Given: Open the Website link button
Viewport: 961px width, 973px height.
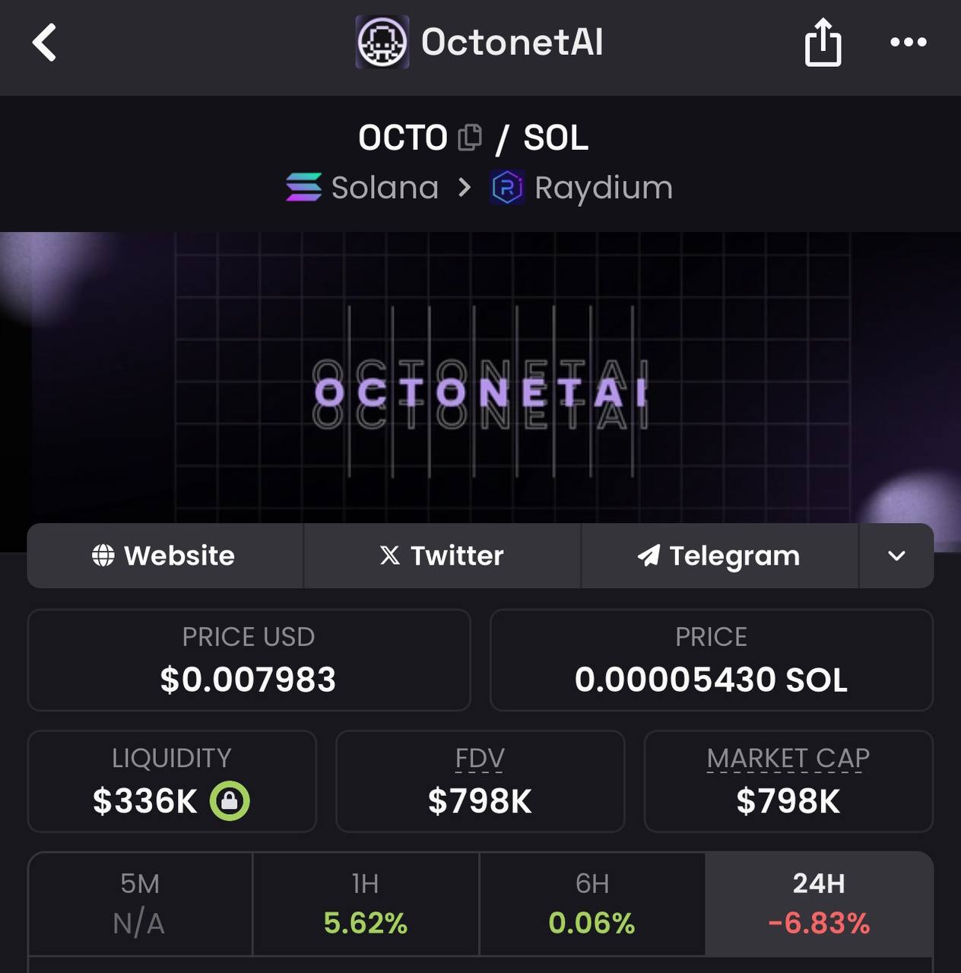Looking at the screenshot, I should click(165, 556).
